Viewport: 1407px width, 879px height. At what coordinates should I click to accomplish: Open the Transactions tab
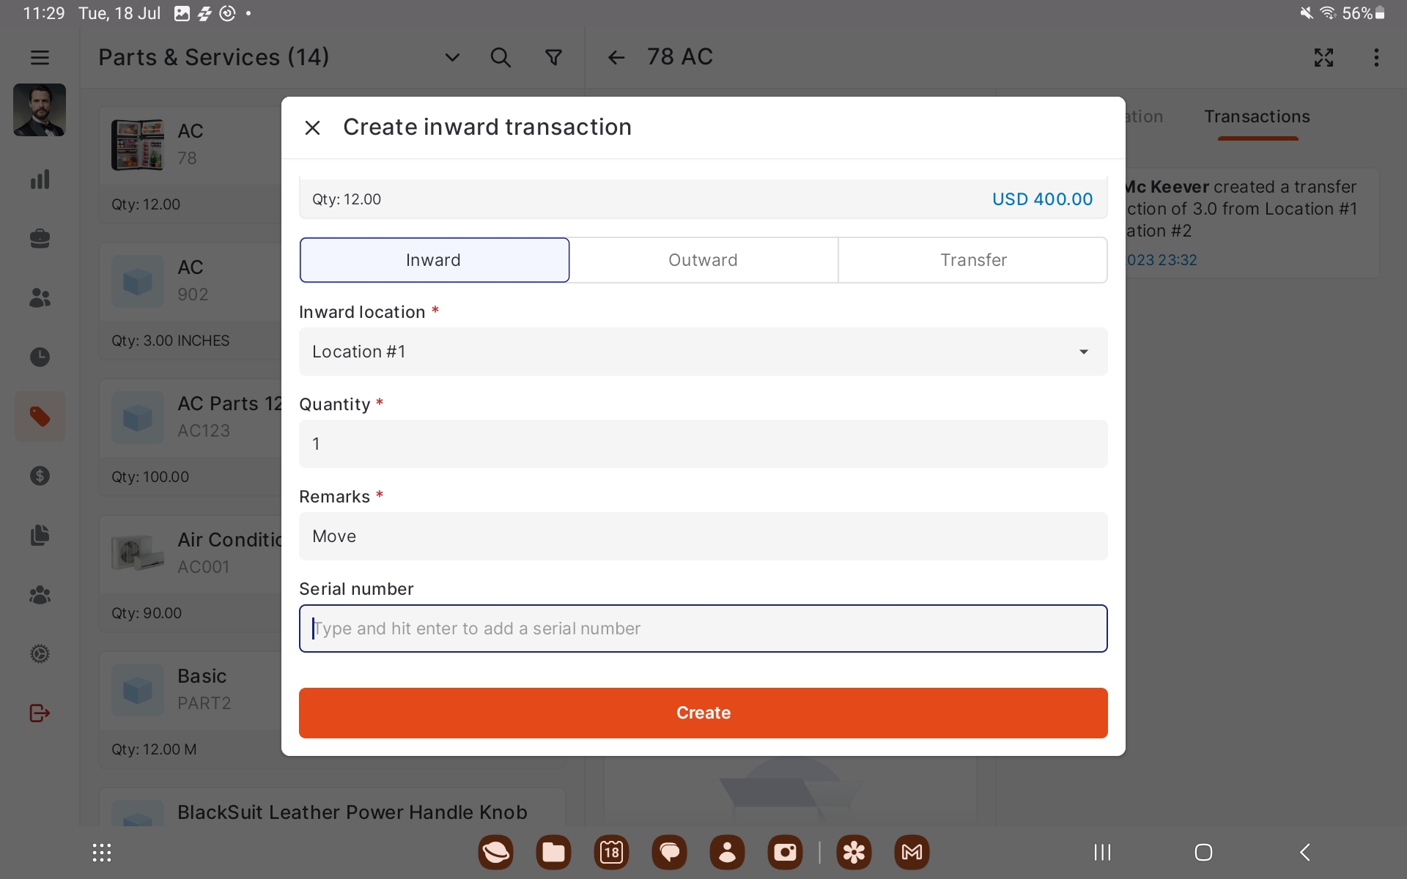click(x=1256, y=117)
